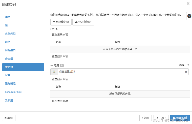Click the 创建秘钥对 button
This screenshot has height=124, width=192.
[x=61, y=22]
